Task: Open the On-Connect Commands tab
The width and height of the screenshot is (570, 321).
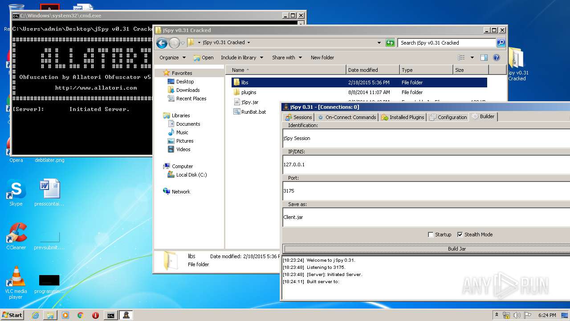Action: (346, 117)
